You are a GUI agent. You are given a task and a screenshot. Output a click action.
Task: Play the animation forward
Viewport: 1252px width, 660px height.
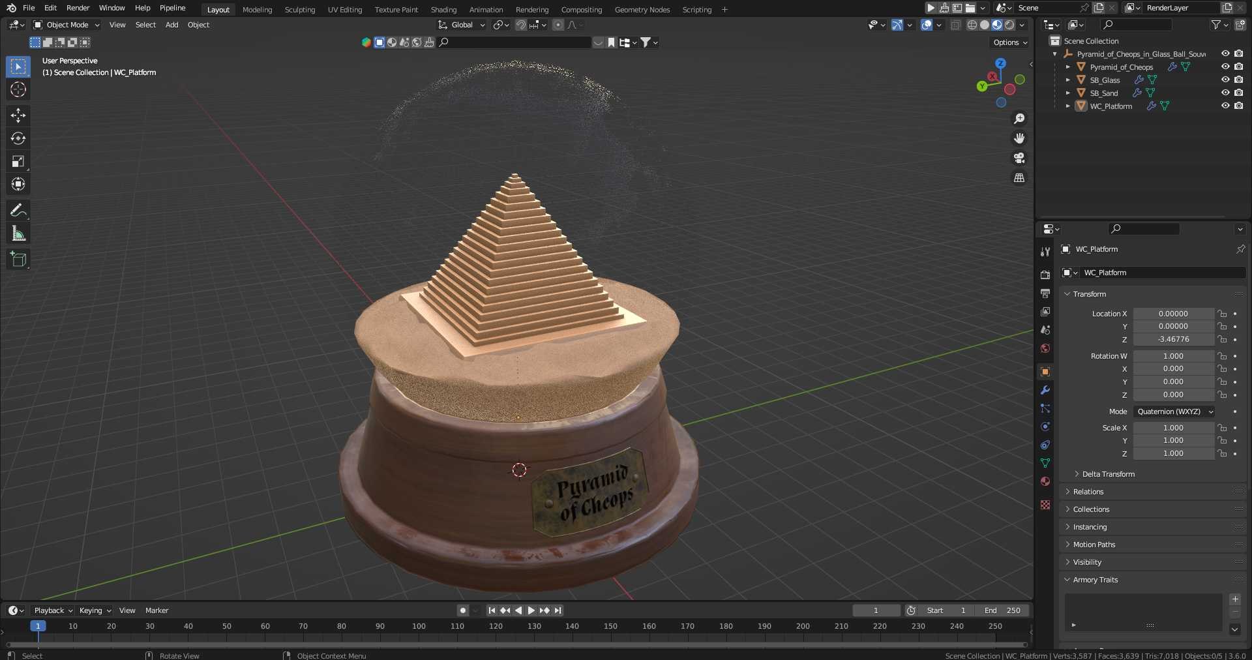[x=531, y=610]
